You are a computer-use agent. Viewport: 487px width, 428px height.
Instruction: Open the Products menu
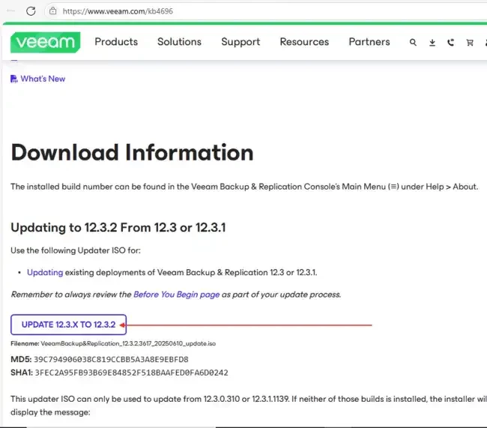pyautogui.click(x=116, y=42)
